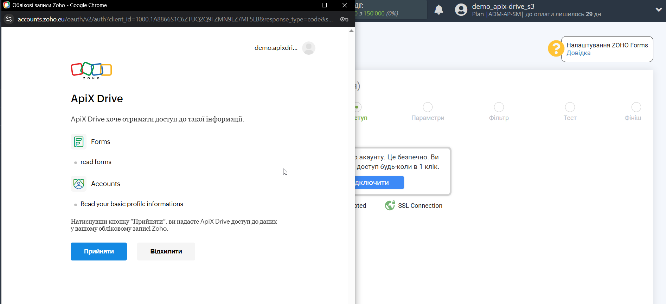666x304 pixels.
Task: Click the read forms permission text
Action: 96,162
